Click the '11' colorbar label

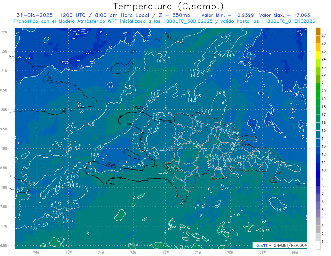tap(324, 162)
